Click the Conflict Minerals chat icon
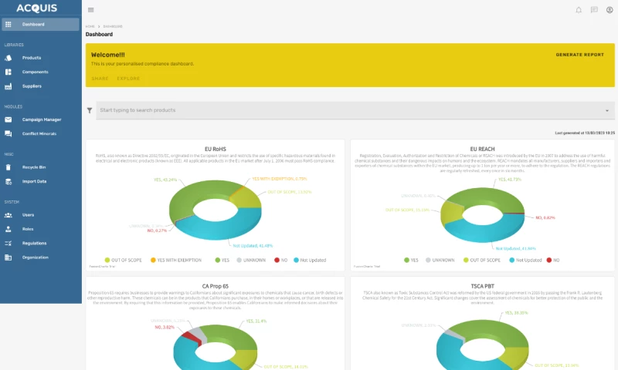Screen dimensions: 618x370 8,133
